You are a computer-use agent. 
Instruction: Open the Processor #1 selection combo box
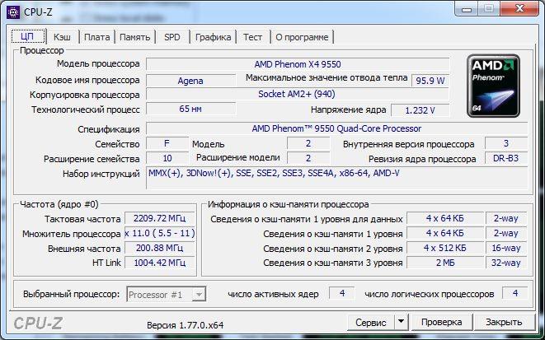(167, 295)
